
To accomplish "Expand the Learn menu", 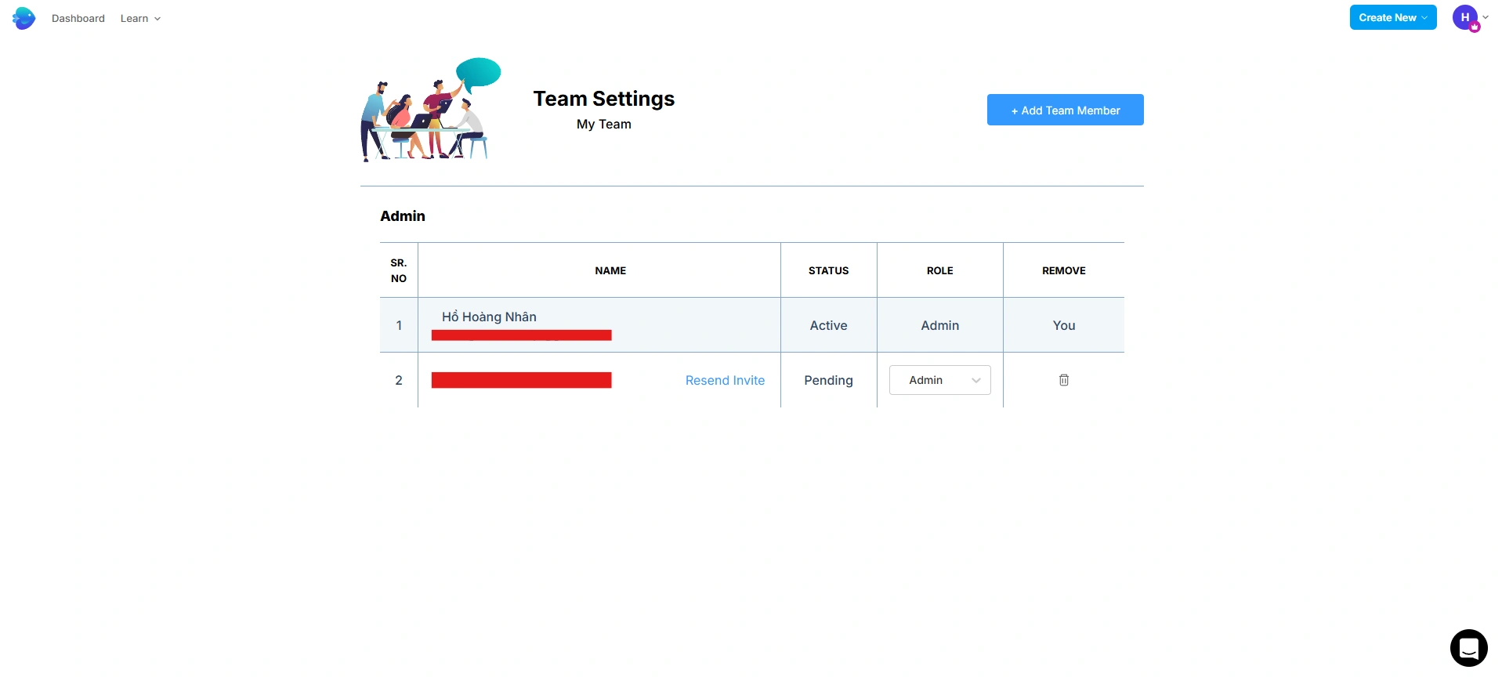I will [140, 18].
